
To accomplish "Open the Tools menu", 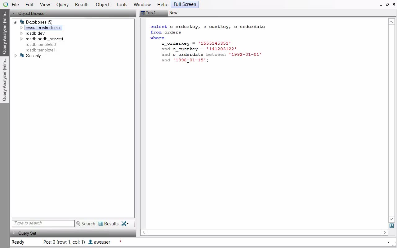I will (x=122, y=5).
